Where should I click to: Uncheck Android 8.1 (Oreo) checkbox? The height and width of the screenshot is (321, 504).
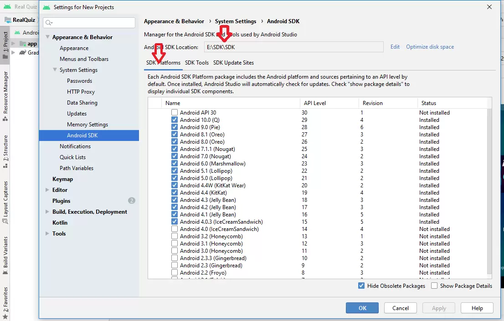pyautogui.click(x=175, y=135)
